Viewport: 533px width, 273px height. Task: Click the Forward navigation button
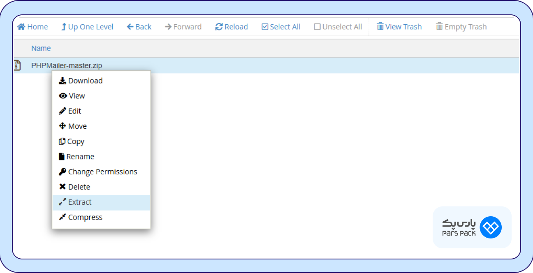tap(183, 27)
